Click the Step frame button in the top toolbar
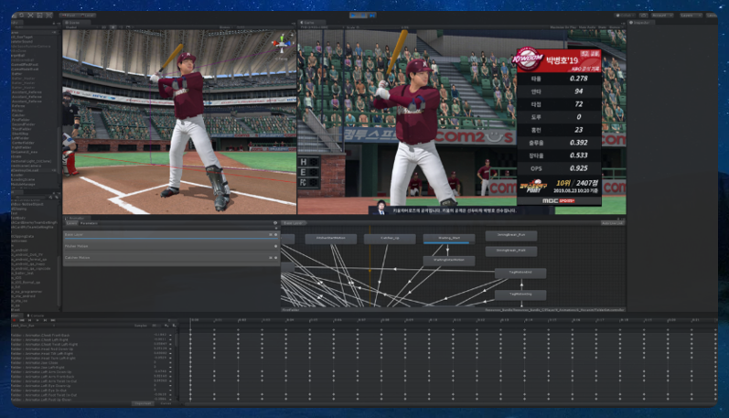This screenshot has height=418, width=729. 372,16
